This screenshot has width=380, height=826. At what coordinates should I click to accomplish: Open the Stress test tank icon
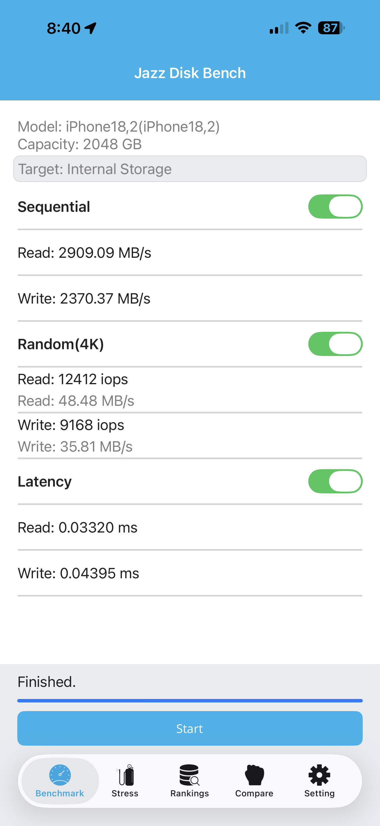click(x=125, y=775)
